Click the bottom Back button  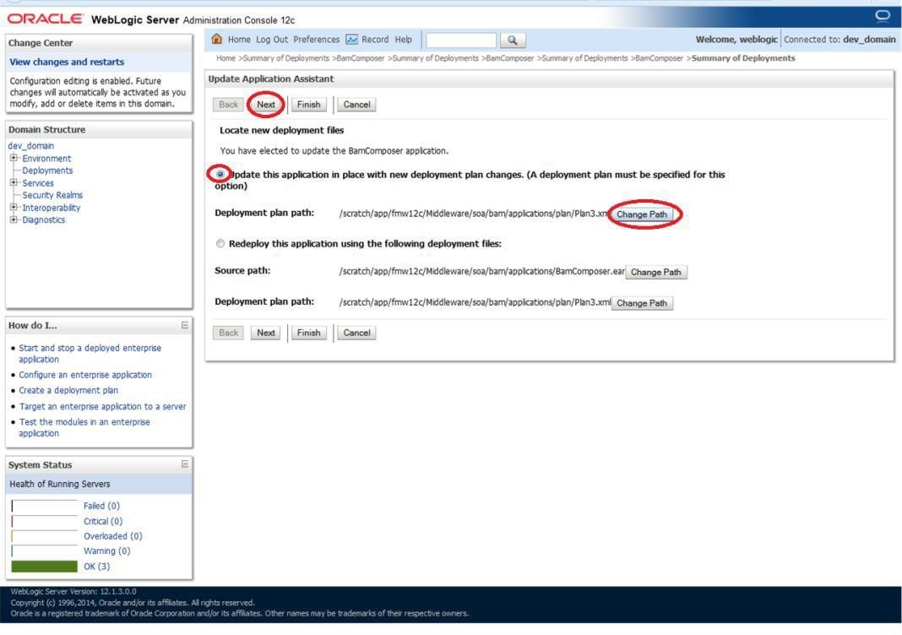(x=228, y=333)
